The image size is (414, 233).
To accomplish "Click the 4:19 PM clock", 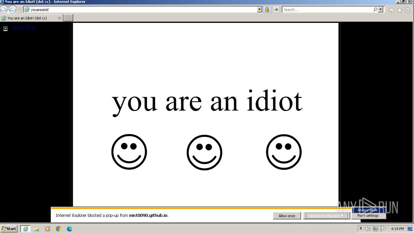I will pos(397,229).
